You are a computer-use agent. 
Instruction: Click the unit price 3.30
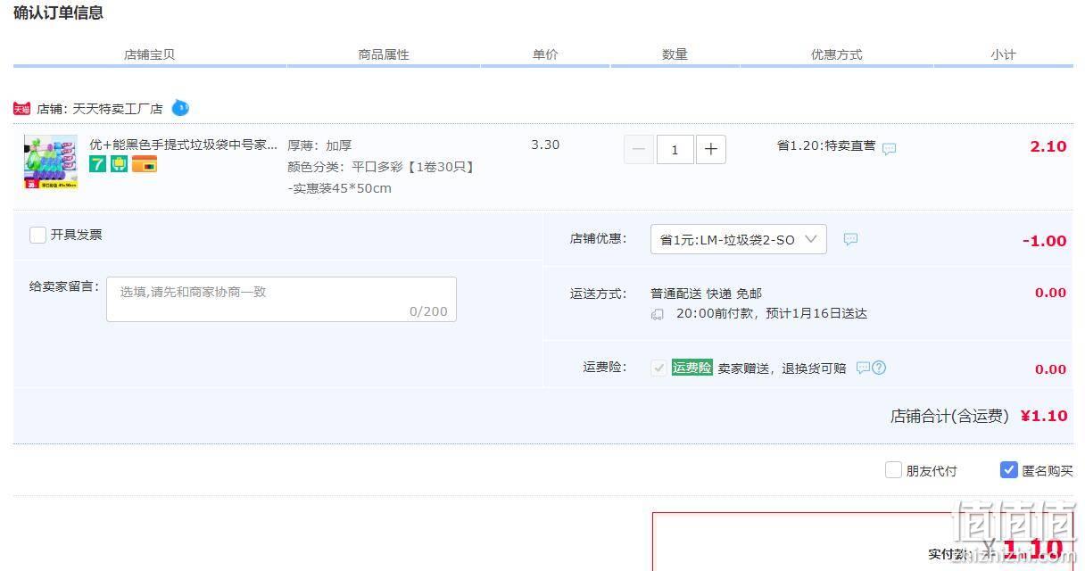tap(545, 145)
